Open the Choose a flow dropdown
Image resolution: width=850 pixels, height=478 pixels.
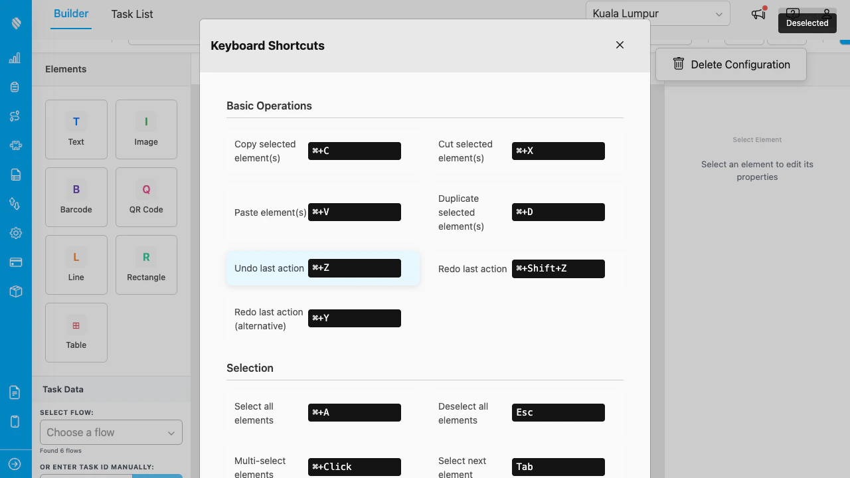coord(111,432)
